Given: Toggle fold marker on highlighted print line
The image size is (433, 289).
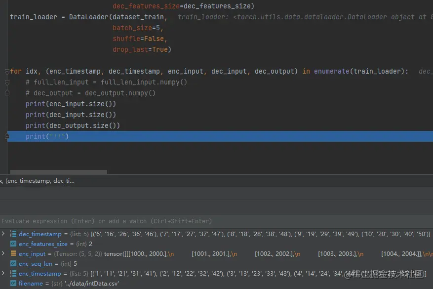Looking at the screenshot, I should point(7,136).
